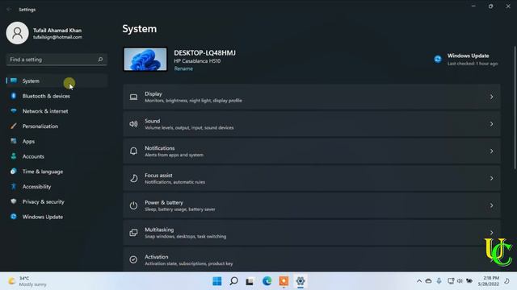Click the Sound speaker icon
Viewport: 517px width, 290px height.
(x=133, y=124)
